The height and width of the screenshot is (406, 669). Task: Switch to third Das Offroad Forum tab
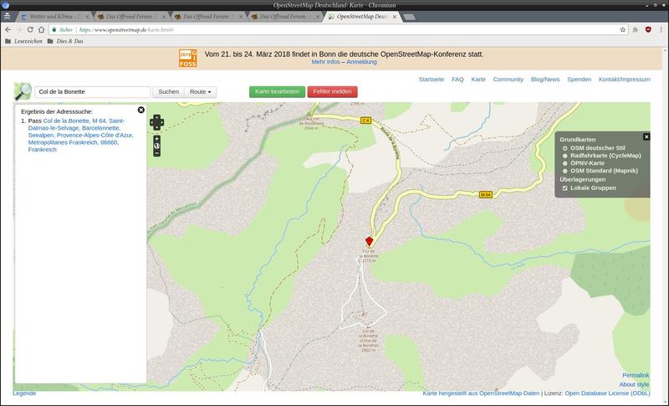[284, 17]
